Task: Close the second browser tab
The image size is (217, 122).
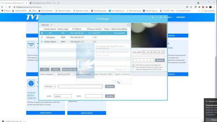Action: pos(54,3)
